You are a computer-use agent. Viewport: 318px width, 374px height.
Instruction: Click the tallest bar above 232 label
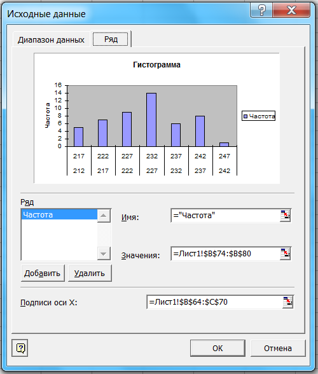point(151,120)
